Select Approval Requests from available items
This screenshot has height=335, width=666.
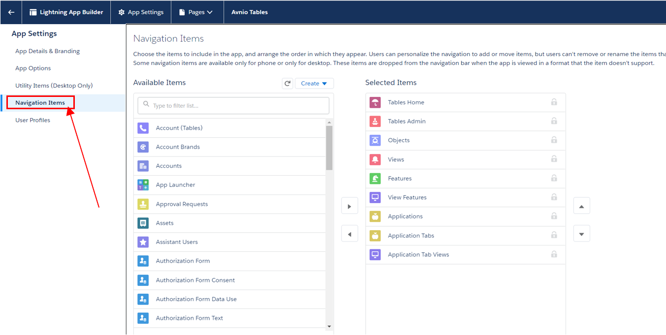tap(182, 204)
